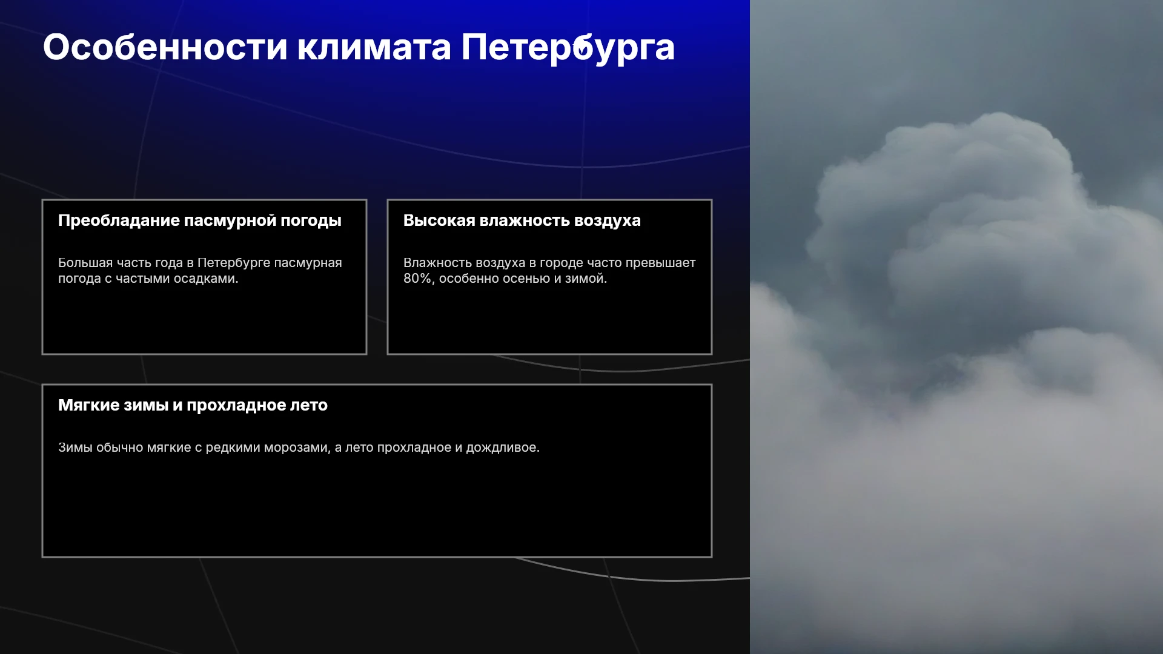
Task: Click the word 'дождливое' in the bottom card
Action: click(x=502, y=448)
